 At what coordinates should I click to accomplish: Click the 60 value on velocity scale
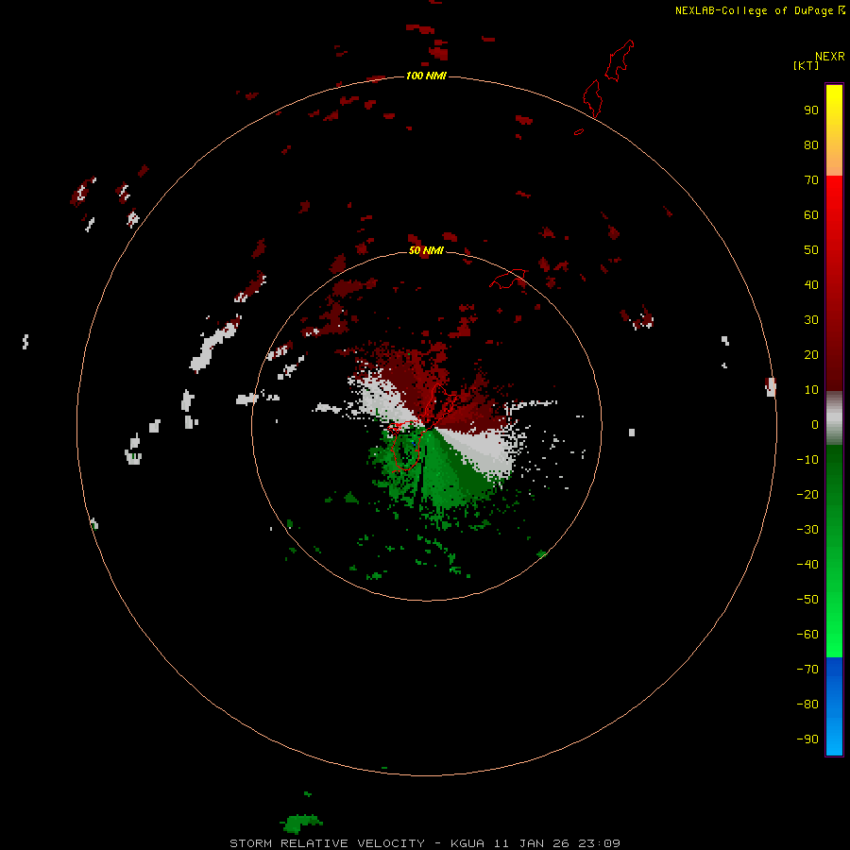pos(811,214)
